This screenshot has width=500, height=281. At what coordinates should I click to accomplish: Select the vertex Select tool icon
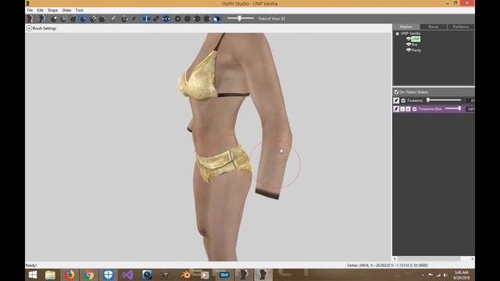(54, 19)
